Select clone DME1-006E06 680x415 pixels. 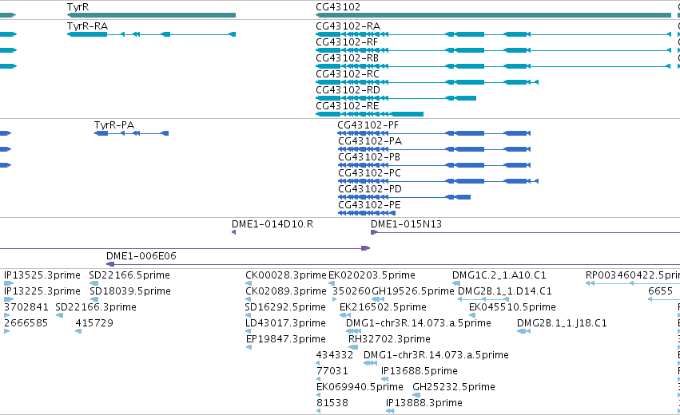pyautogui.click(x=141, y=256)
